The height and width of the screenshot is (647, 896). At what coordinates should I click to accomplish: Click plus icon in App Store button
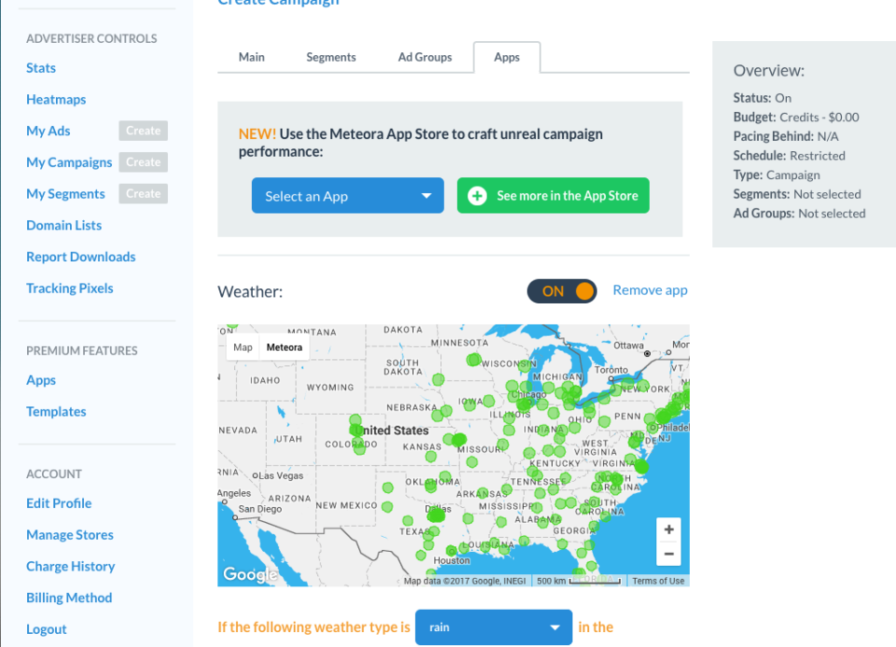[477, 196]
